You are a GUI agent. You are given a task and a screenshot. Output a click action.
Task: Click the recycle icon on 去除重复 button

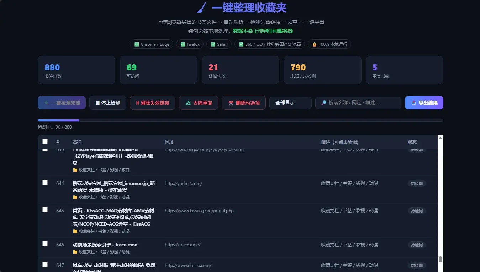pos(189,103)
